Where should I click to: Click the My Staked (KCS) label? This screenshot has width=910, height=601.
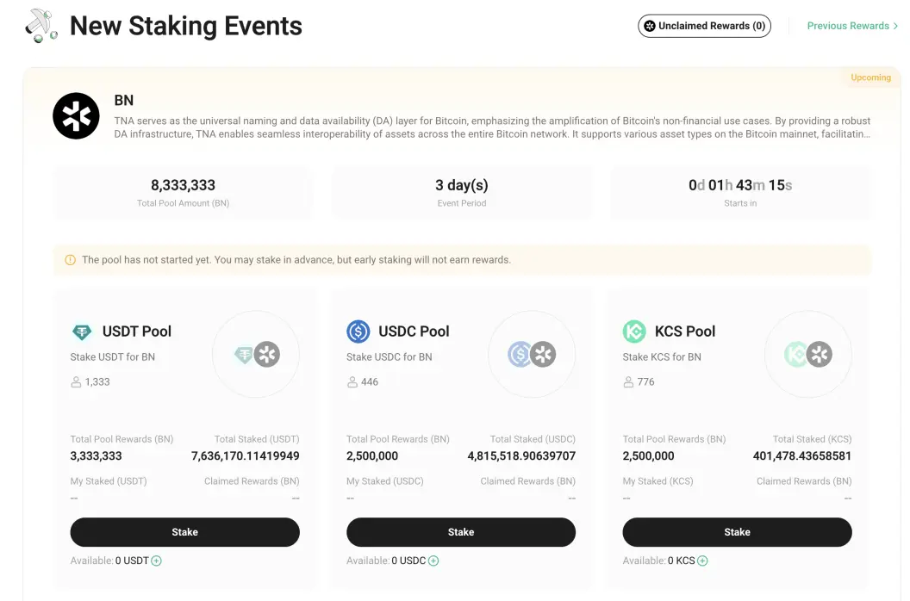click(x=658, y=481)
